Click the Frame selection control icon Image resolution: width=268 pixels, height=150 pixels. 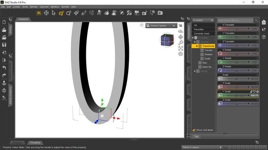pyautogui.click(x=180, y=48)
